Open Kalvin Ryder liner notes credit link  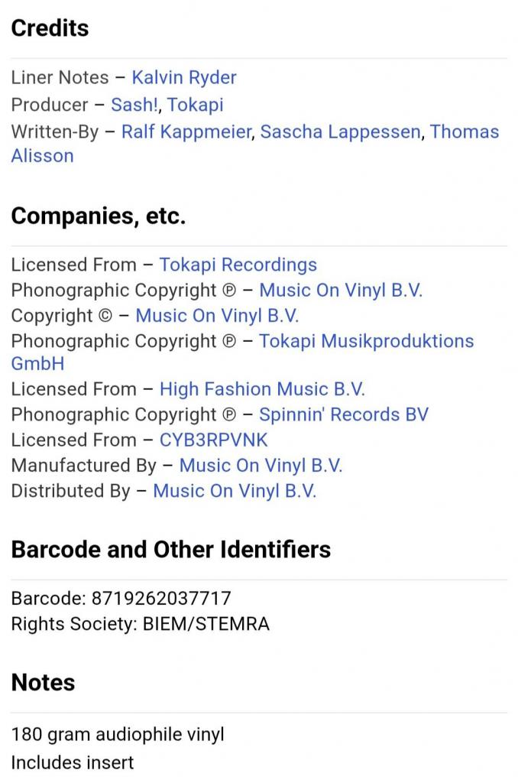[183, 78]
